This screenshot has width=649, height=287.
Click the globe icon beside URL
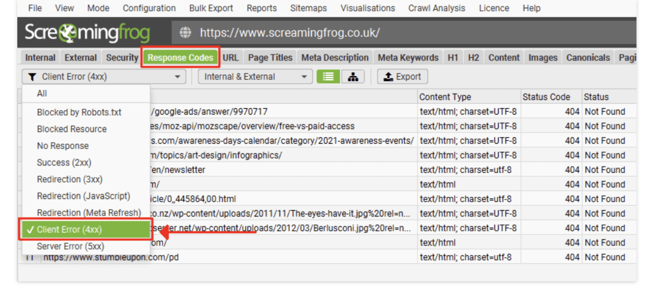click(x=186, y=33)
